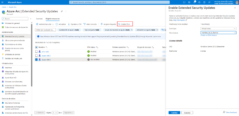Open the Azure portal hamburger menu
The width and height of the screenshot is (239, 116).
point(2,2)
